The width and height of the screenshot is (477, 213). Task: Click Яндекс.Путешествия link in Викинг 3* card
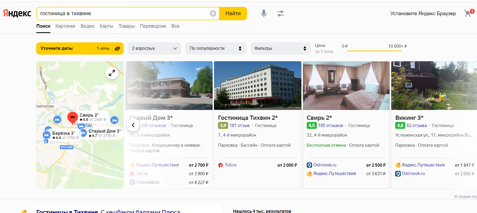coord(423,165)
